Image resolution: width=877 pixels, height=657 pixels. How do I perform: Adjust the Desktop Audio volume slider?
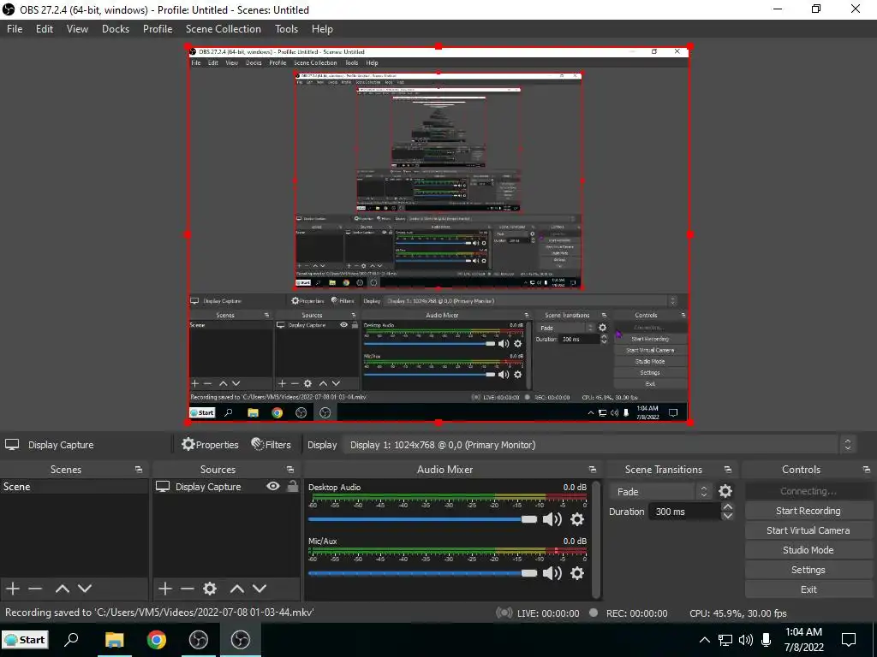(x=422, y=519)
